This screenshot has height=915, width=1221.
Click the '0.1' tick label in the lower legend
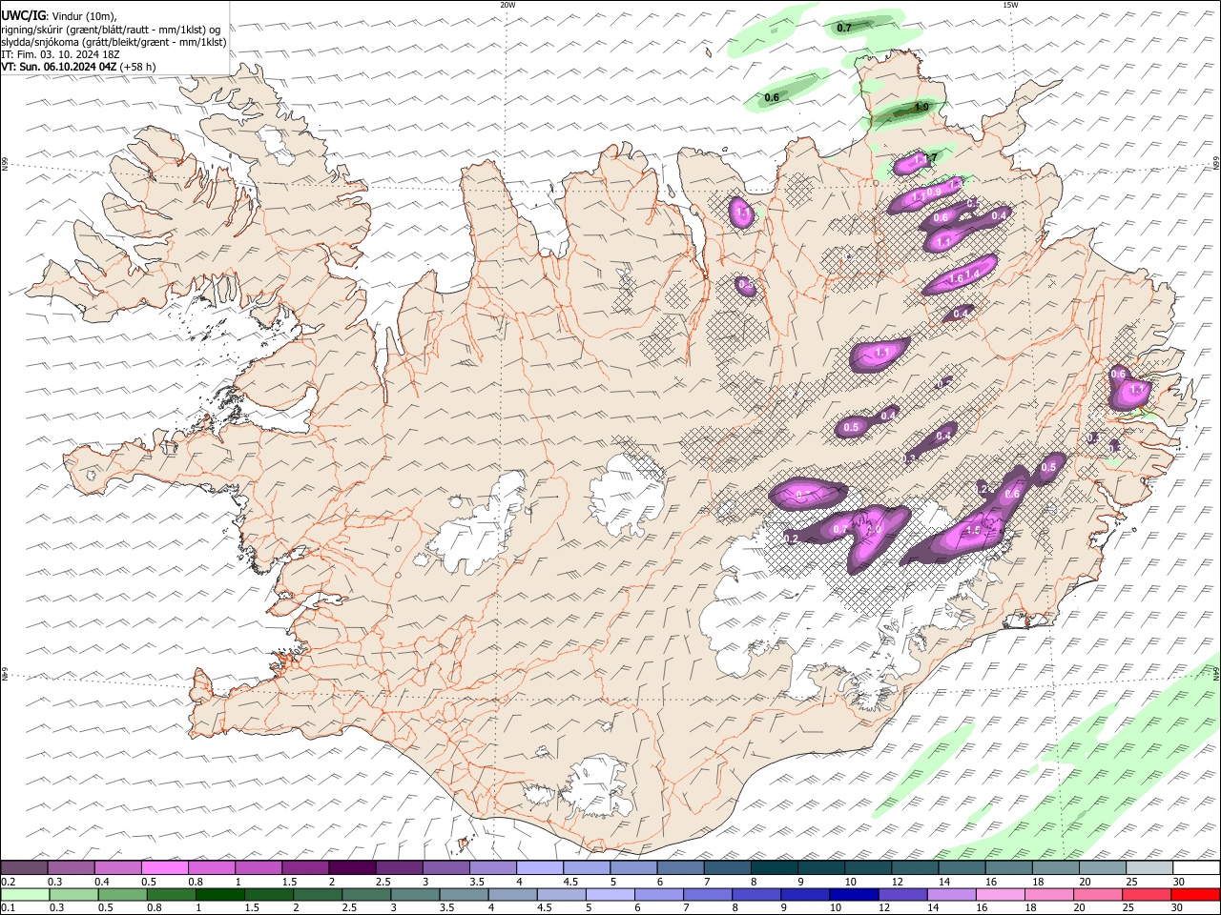point(8,907)
